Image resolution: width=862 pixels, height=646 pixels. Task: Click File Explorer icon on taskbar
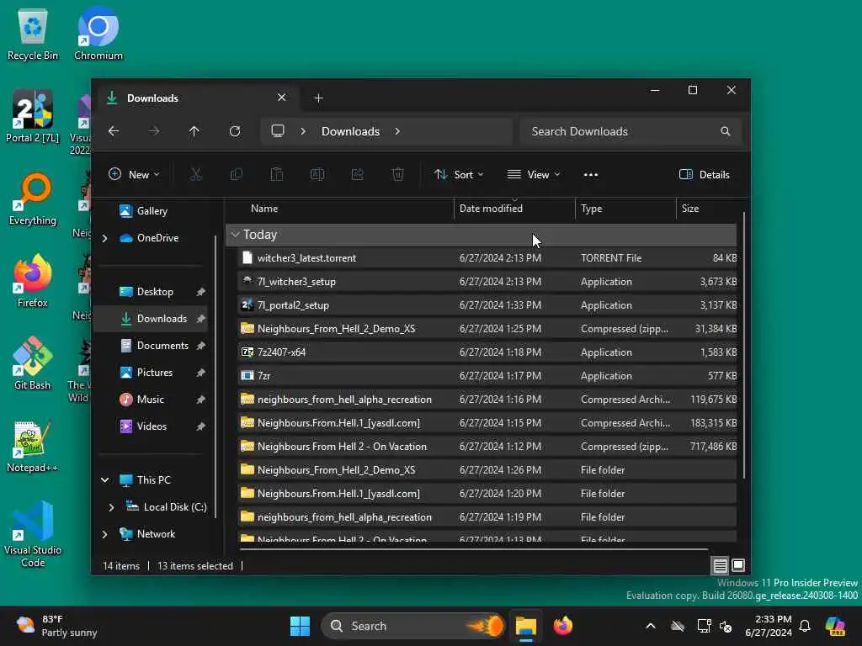click(x=525, y=626)
